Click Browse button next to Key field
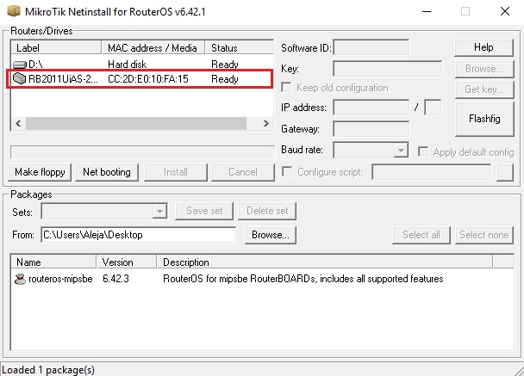The image size is (524, 376). tap(484, 69)
